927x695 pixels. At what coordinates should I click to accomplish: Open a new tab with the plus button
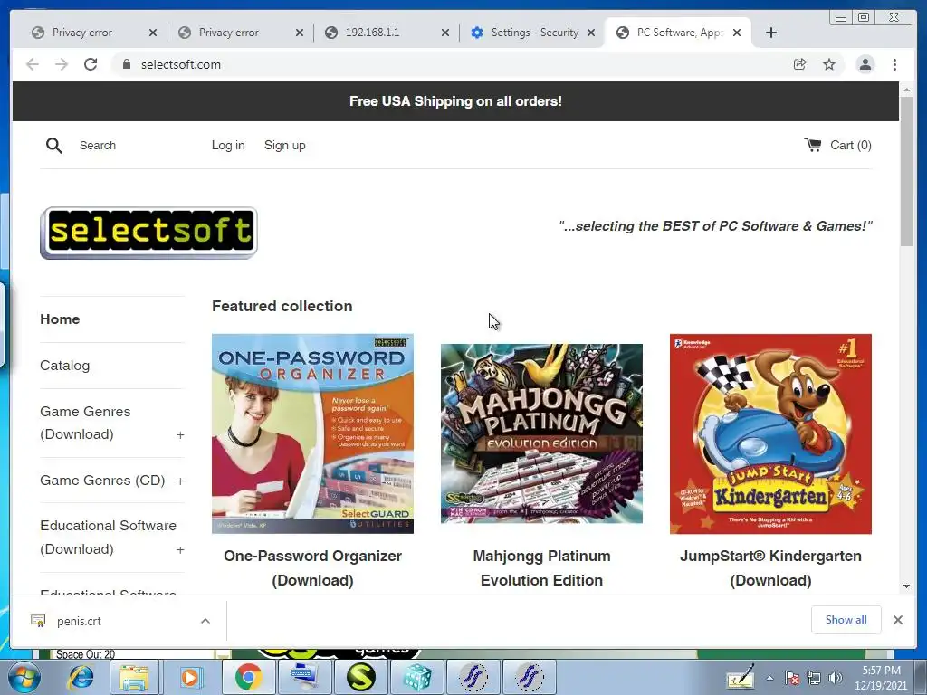click(x=771, y=33)
